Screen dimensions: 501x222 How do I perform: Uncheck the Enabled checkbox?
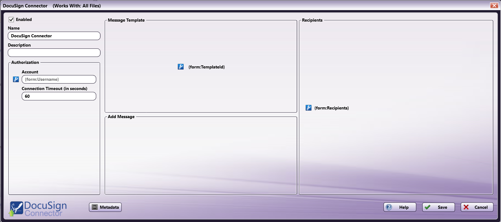pos(11,19)
